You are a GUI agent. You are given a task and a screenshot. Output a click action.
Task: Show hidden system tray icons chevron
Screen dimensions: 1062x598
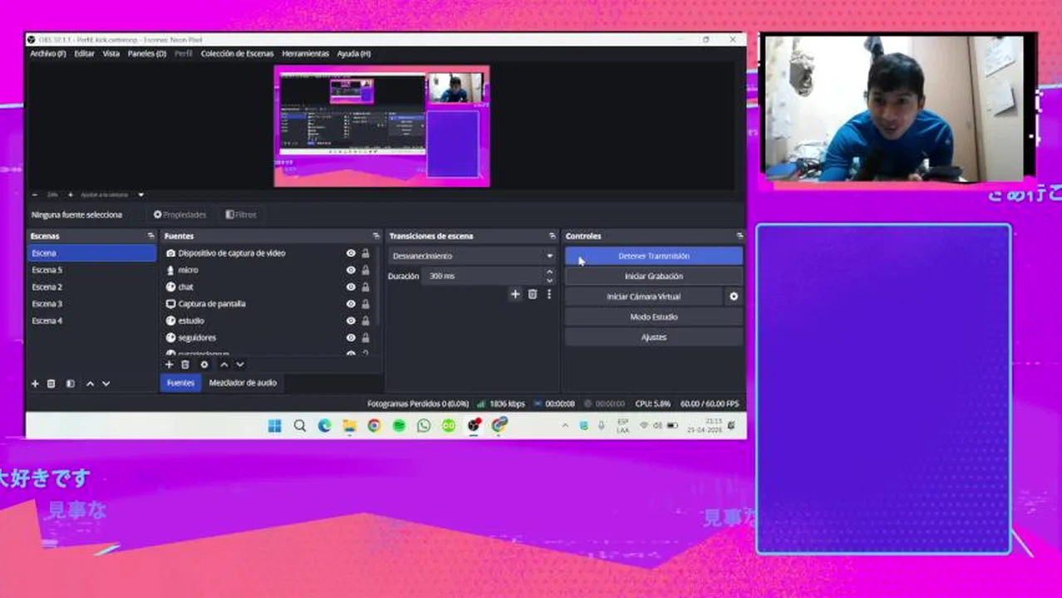tap(565, 425)
